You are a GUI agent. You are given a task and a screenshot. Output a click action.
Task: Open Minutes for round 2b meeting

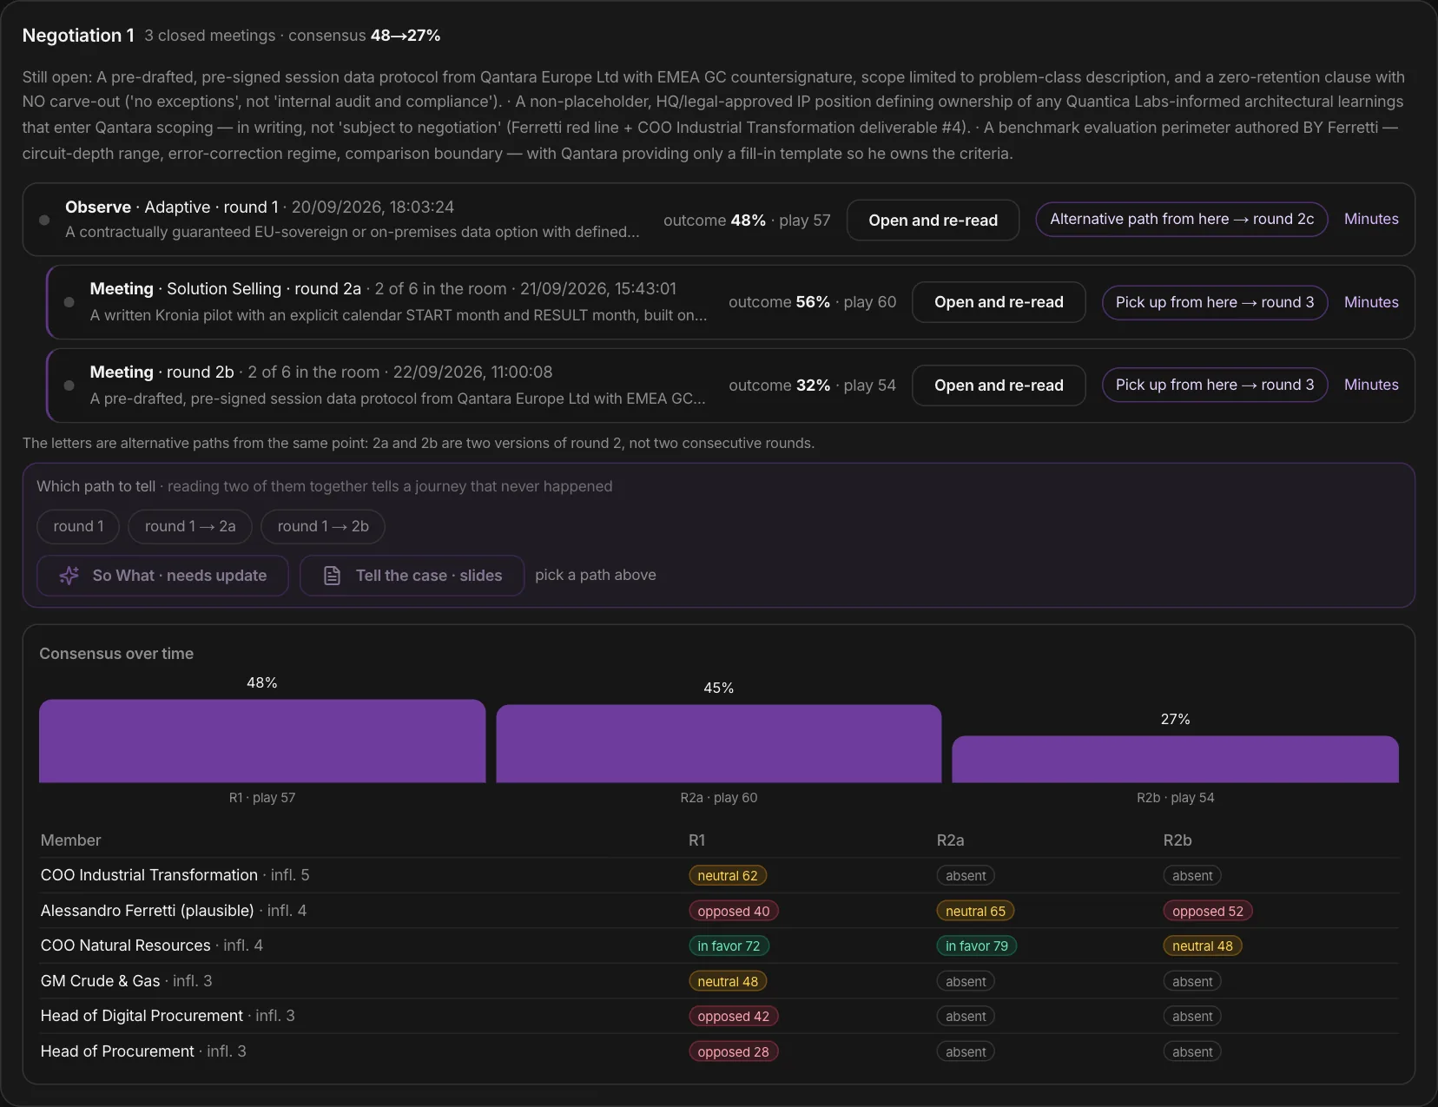click(x=1371, y=385)
